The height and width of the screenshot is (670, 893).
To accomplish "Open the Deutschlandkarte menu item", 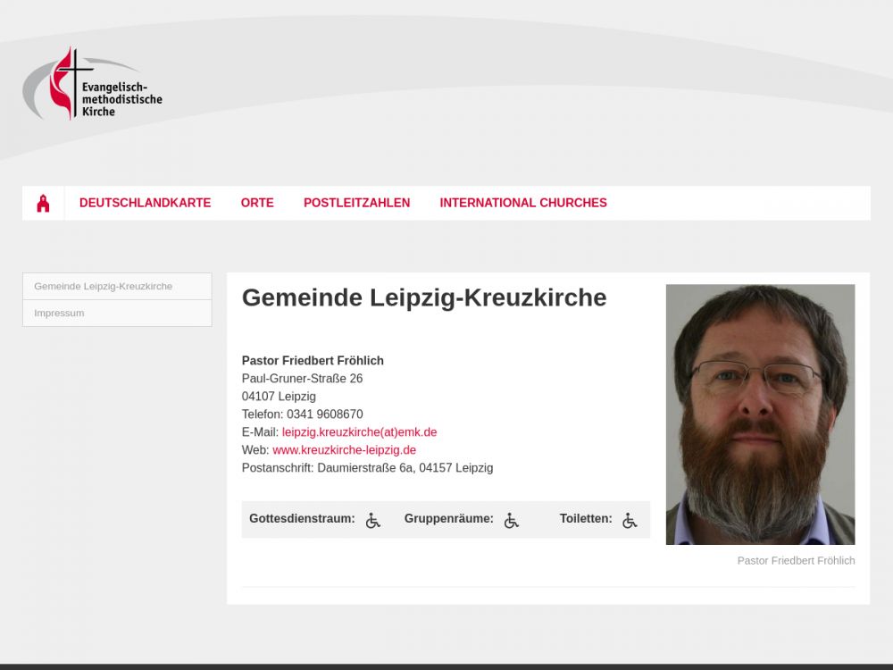I will click(x=146, y=203).
